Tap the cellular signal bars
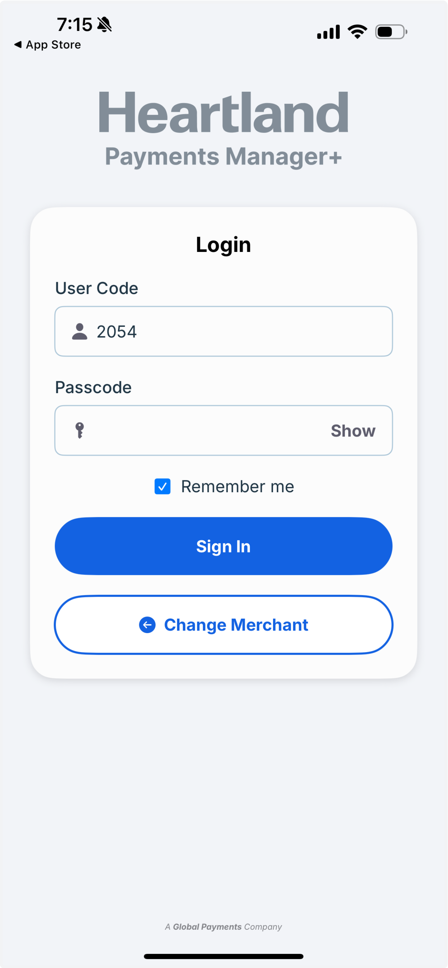Image resolution: width=448 pixels, height=968 pixels. point(329,32)
